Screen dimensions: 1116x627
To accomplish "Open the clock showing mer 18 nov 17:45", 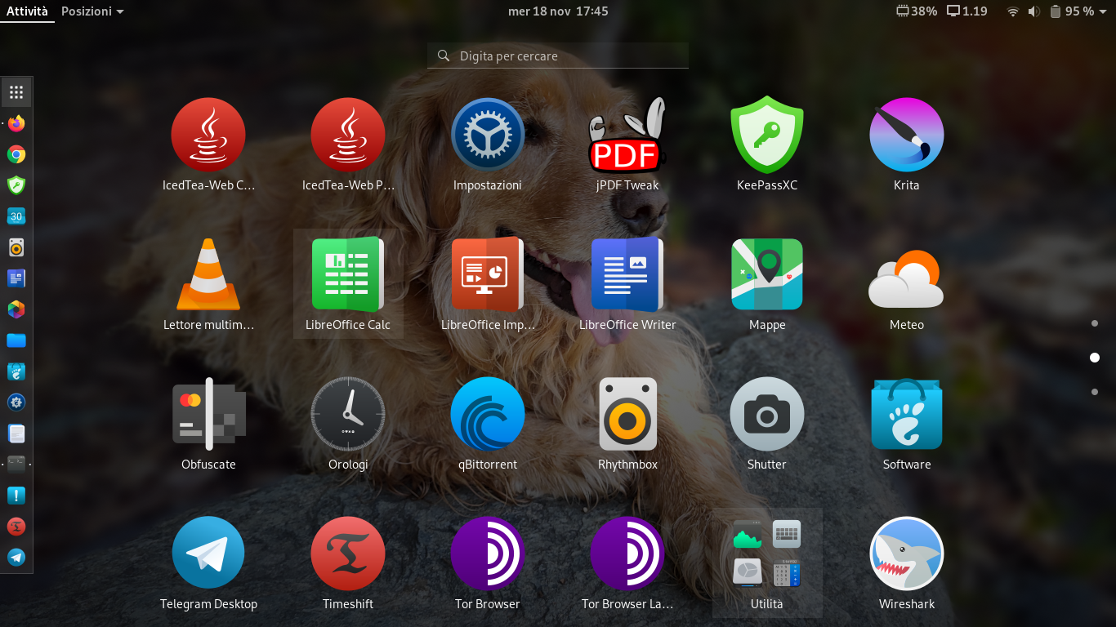I will (558, 11).
